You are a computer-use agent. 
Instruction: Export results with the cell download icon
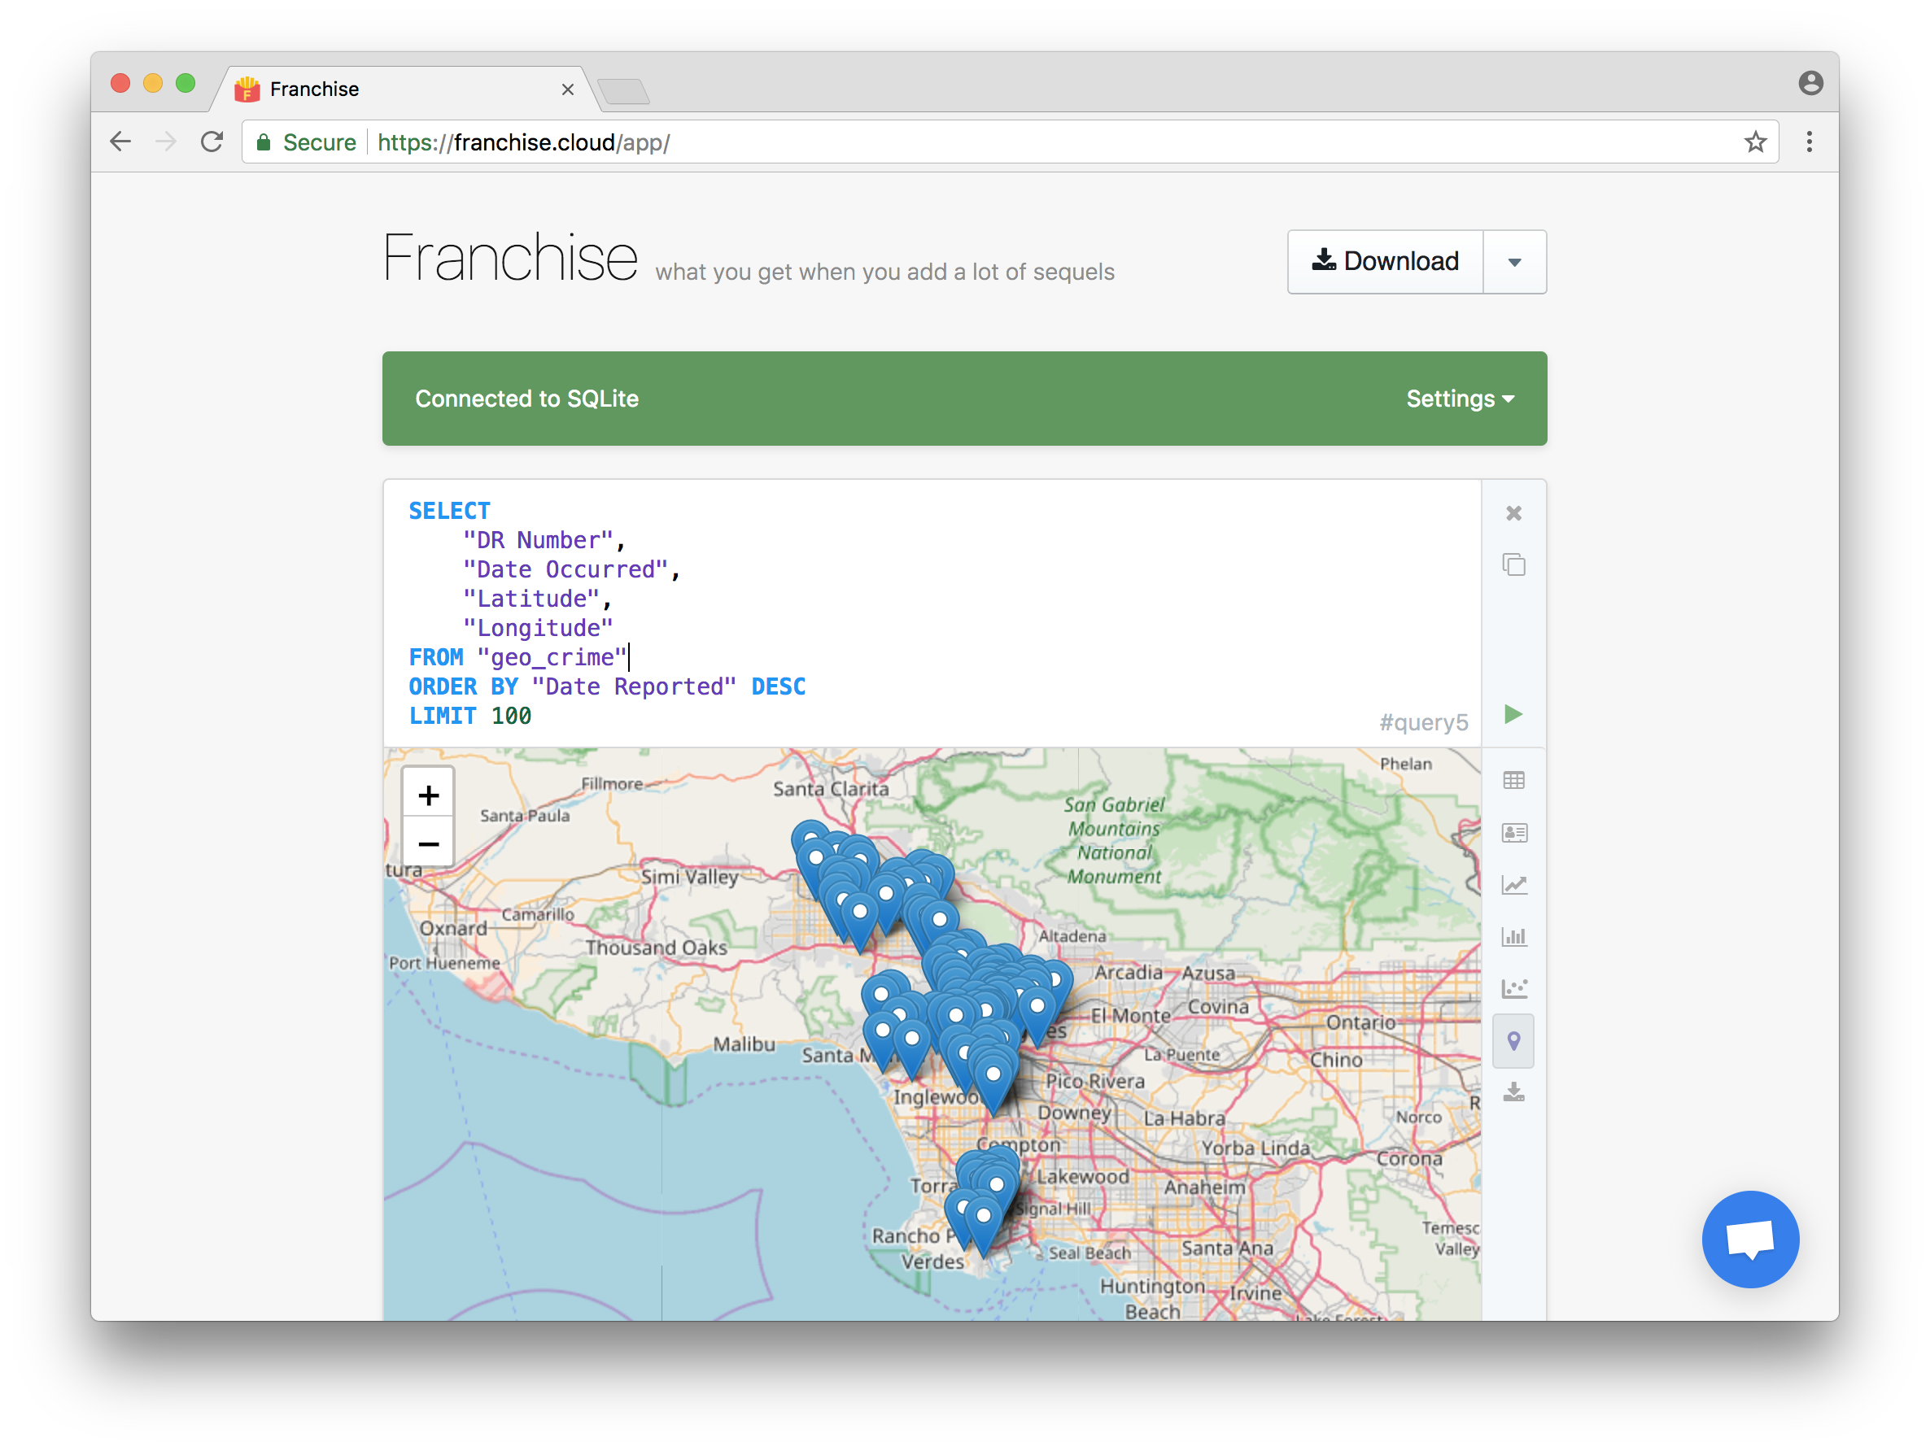click(1513, 1092)
